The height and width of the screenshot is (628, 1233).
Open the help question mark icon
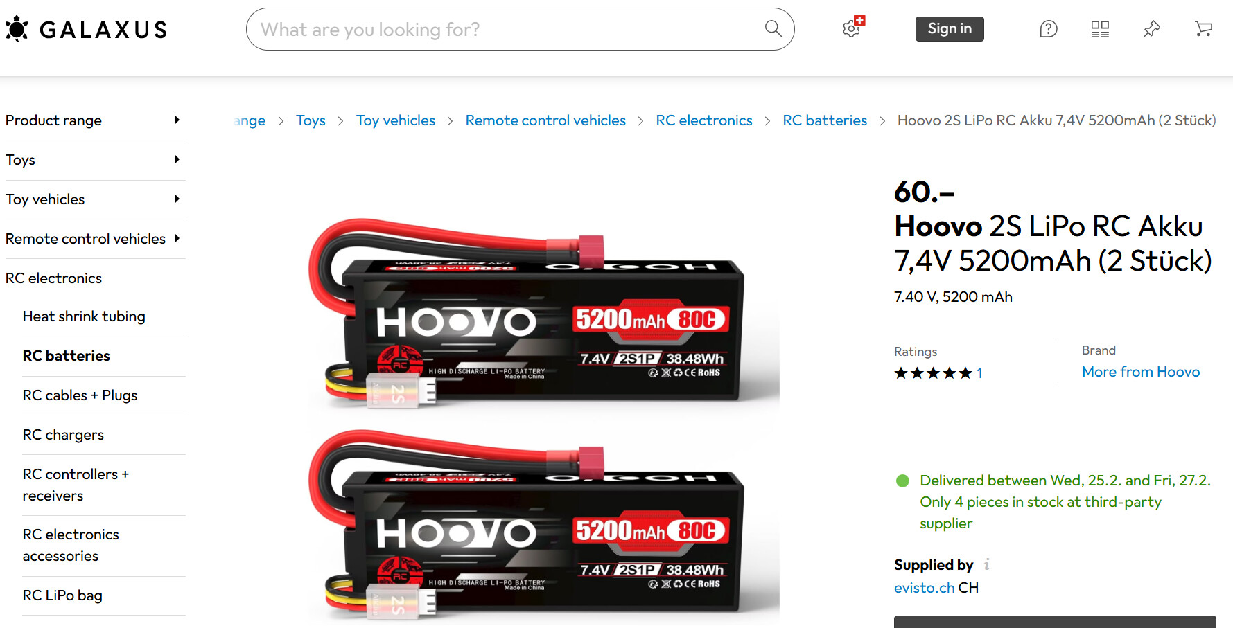pyautogui.click(x=1048, y=29)
